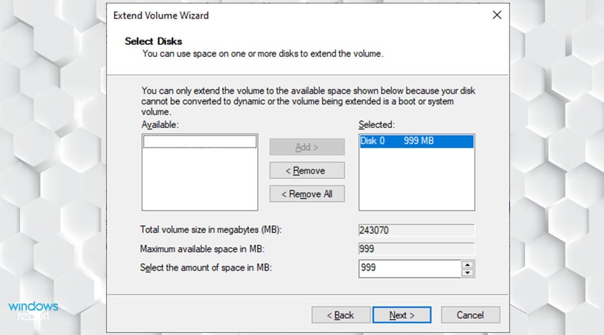Decrease space amount with the down arrow
This screenshot has height=335, width=604.
(x=468, y=273)
